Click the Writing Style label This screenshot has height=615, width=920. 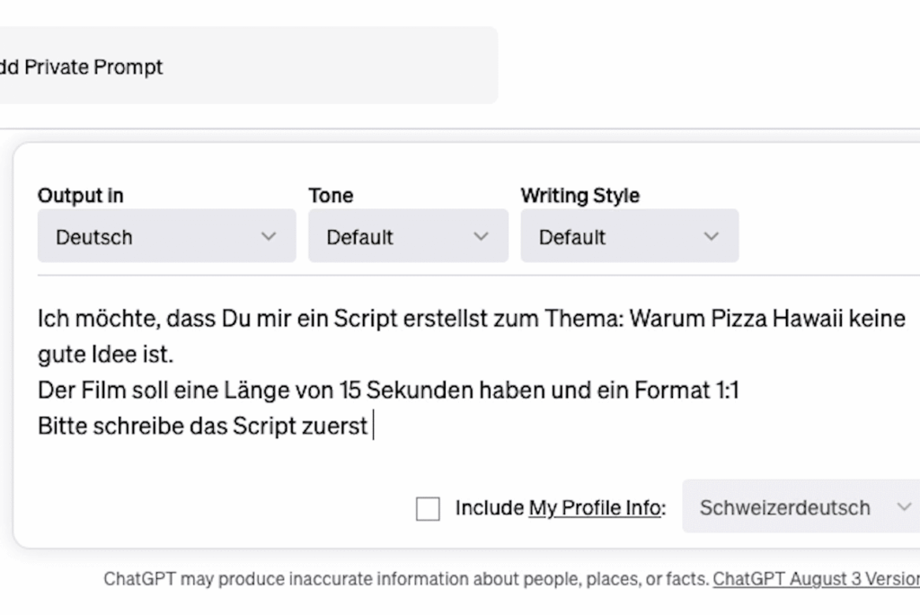pos(580,195)
